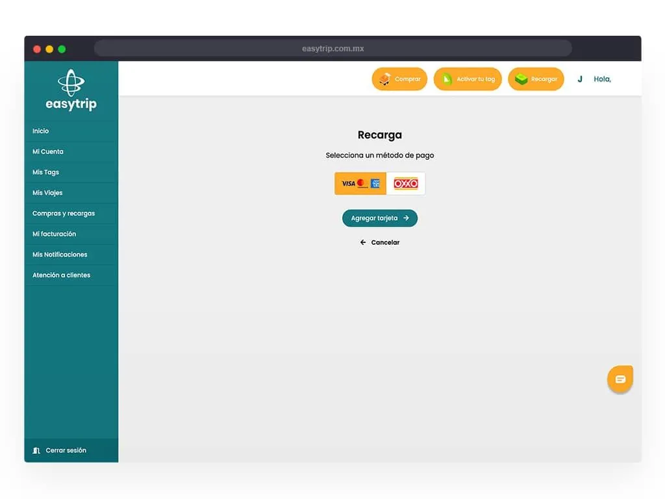Screen dimensions: 665x499
Task: Click the easytrip.com.mx address bar
Action: (333, 48)
